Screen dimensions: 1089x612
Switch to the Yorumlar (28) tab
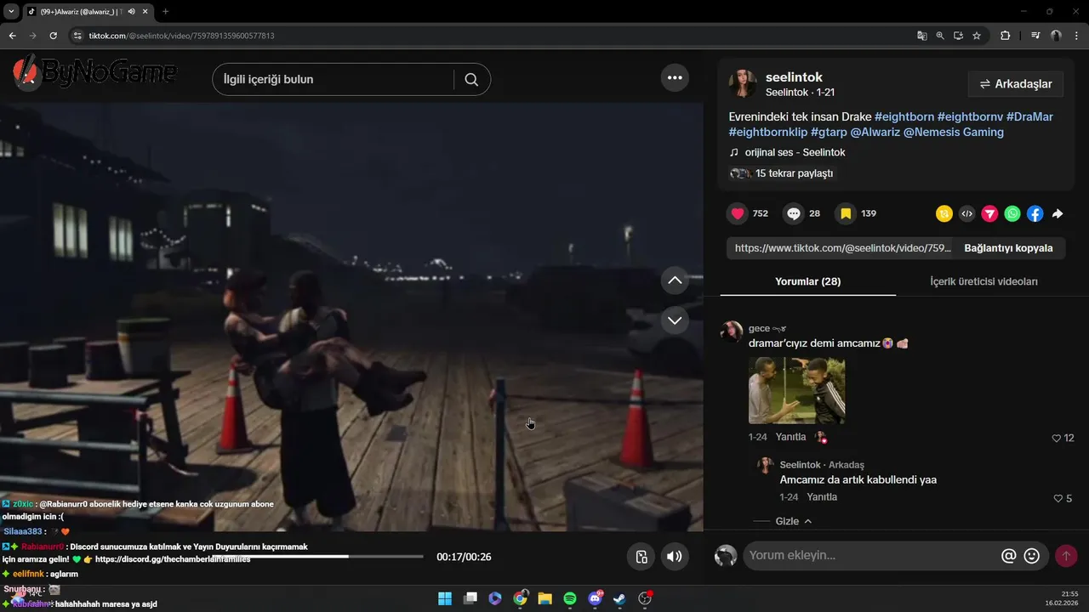(807, 281)
